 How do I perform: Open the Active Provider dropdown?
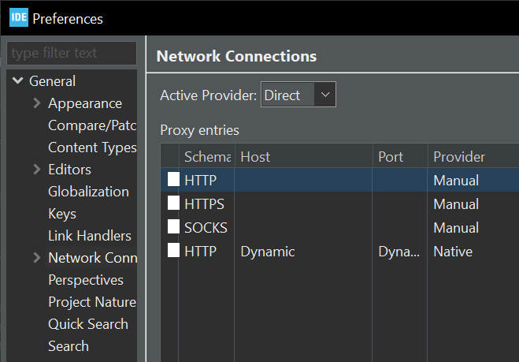pyautogui.click(x=298, y=95)
